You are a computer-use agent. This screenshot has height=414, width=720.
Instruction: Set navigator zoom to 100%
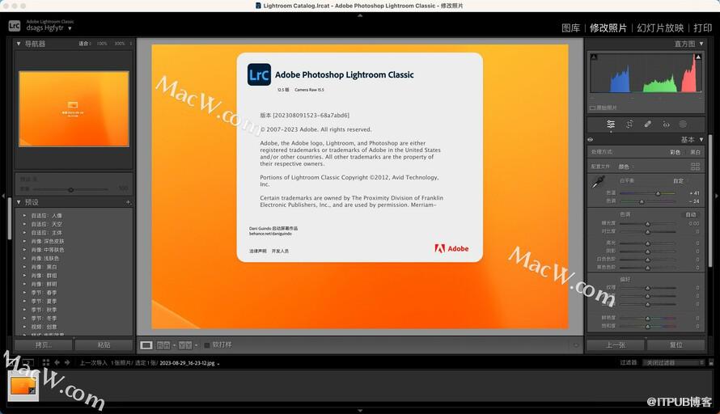coord(101,44)
